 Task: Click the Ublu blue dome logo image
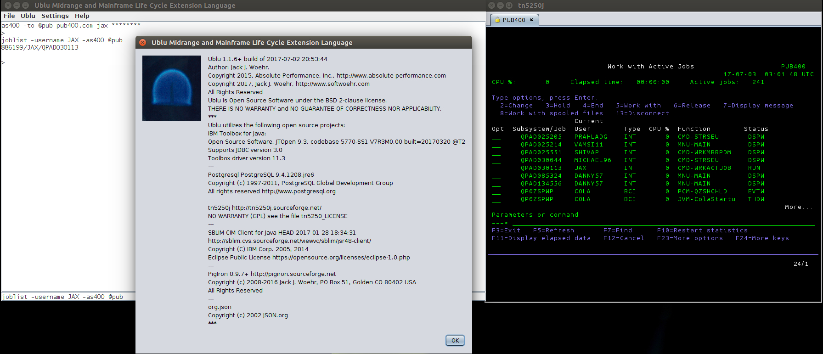172,88
